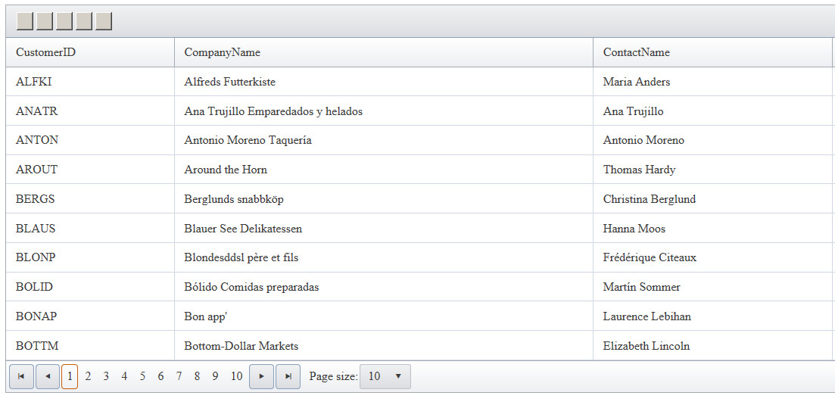Select the Alfreds Futterkiste row

(x=229, y=82)
